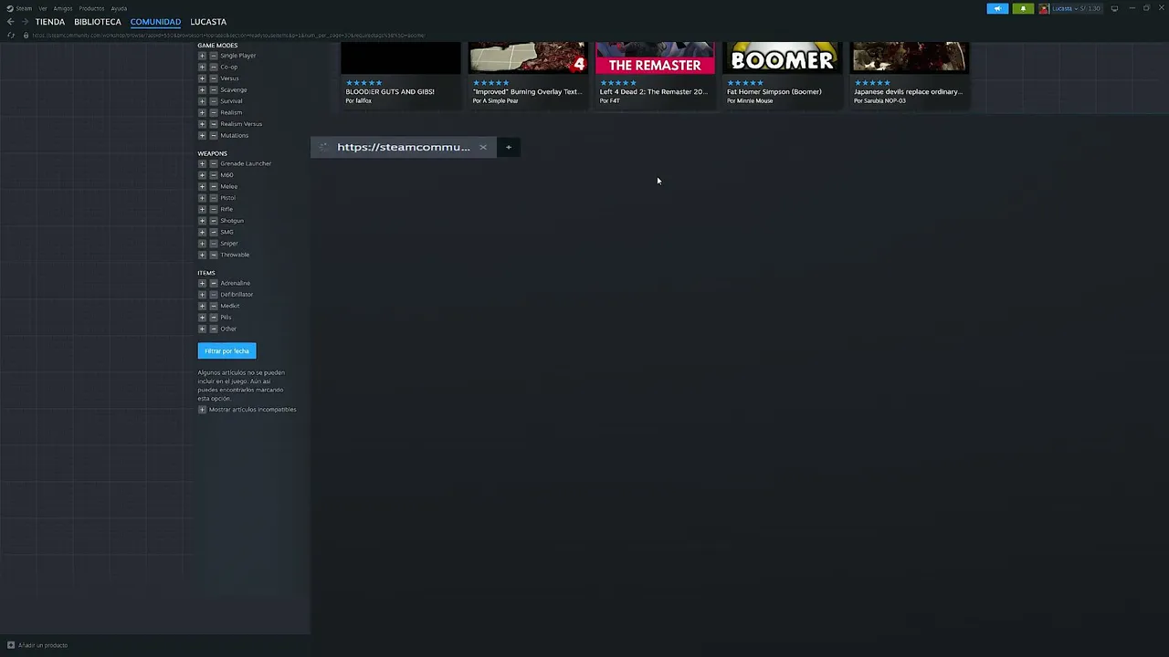The image size is (1169, 657).
Task: Click the forward navigation arrow
Action: 25,22
